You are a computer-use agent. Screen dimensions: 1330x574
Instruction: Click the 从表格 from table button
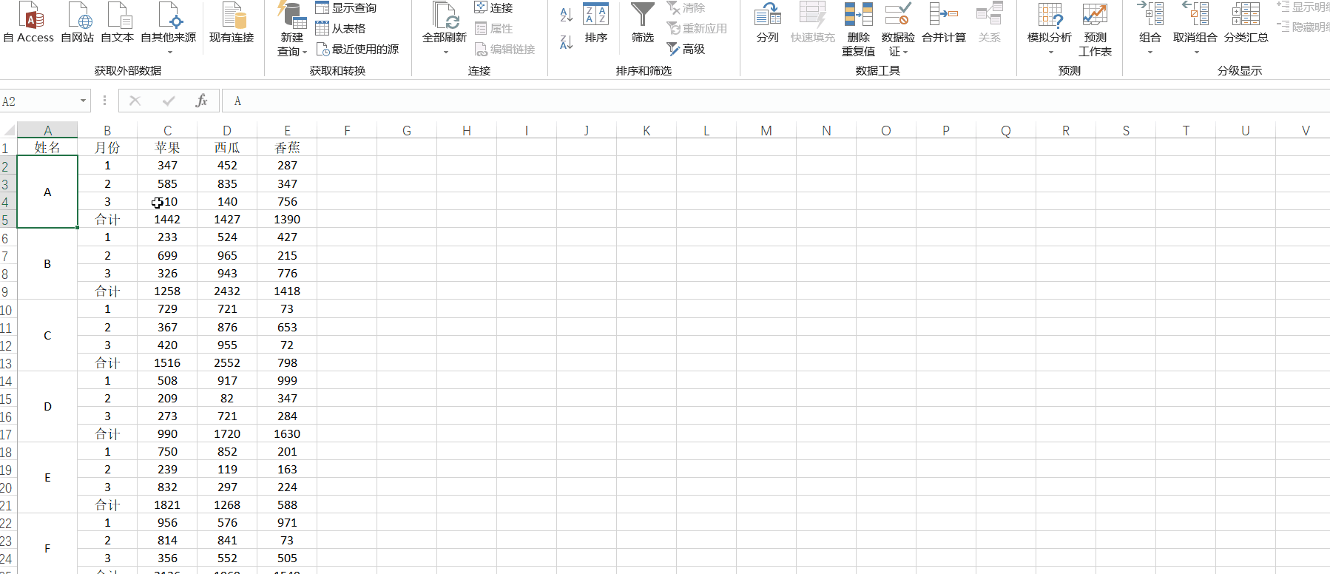[340, 28]
